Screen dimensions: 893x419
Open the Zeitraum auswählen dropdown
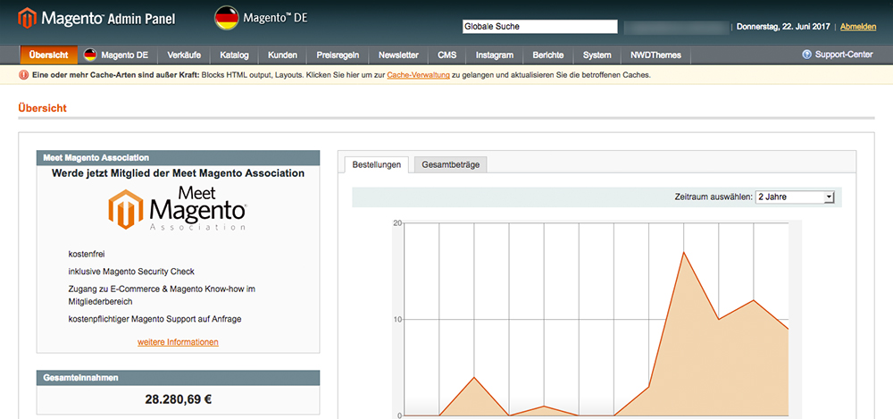coord(795,197)
